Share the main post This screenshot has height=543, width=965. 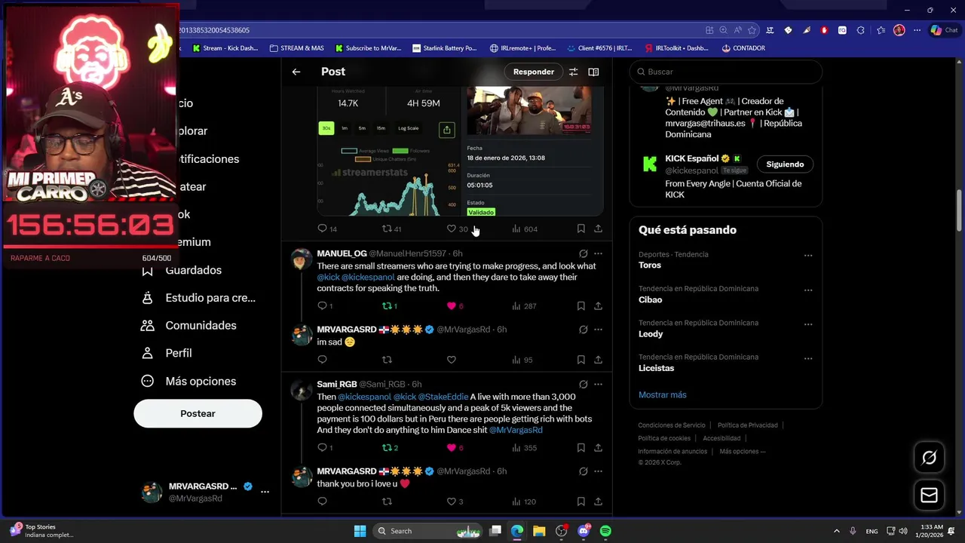point(598,229)
